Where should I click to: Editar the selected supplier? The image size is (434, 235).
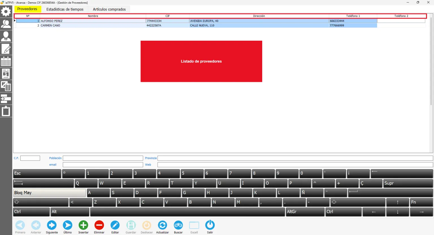[x=115, y=227]
